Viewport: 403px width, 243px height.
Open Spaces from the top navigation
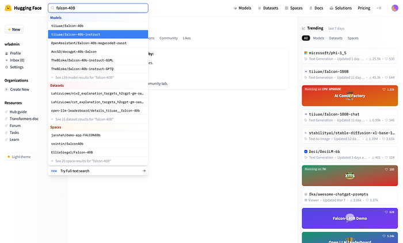294,8
